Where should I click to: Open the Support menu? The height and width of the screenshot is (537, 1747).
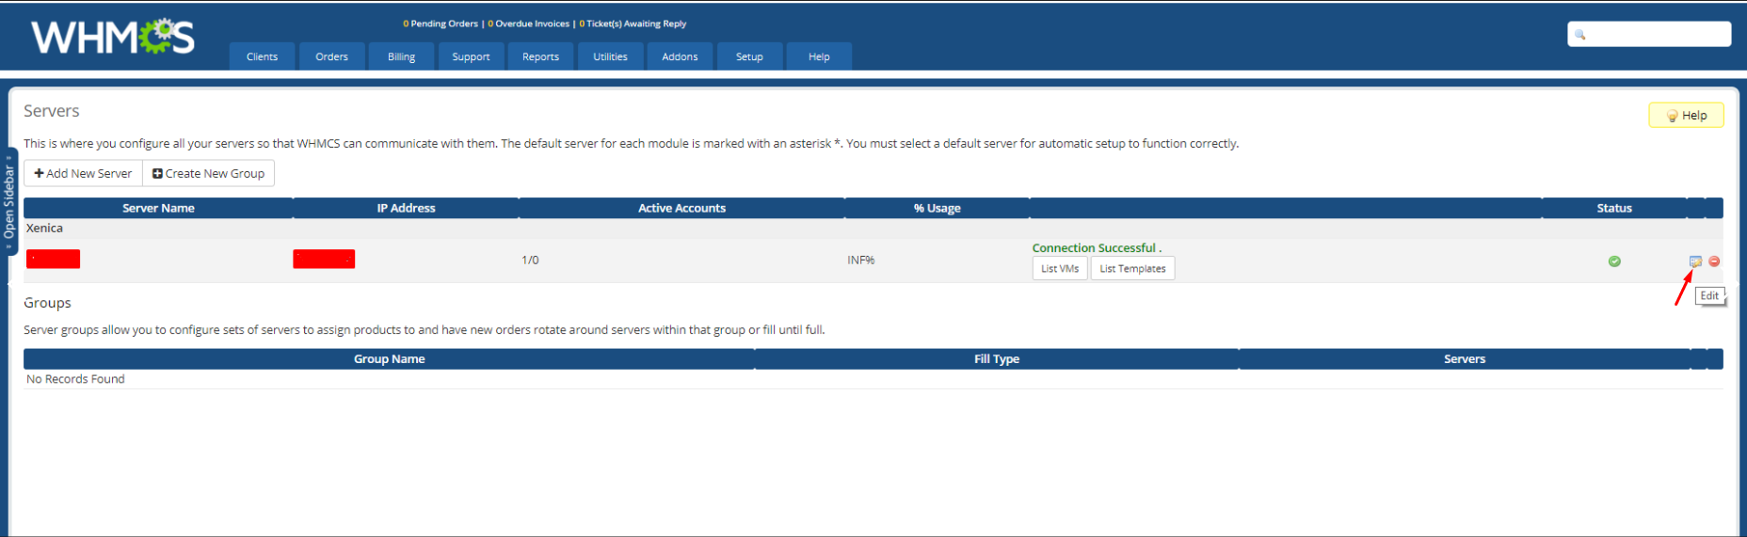471,56
